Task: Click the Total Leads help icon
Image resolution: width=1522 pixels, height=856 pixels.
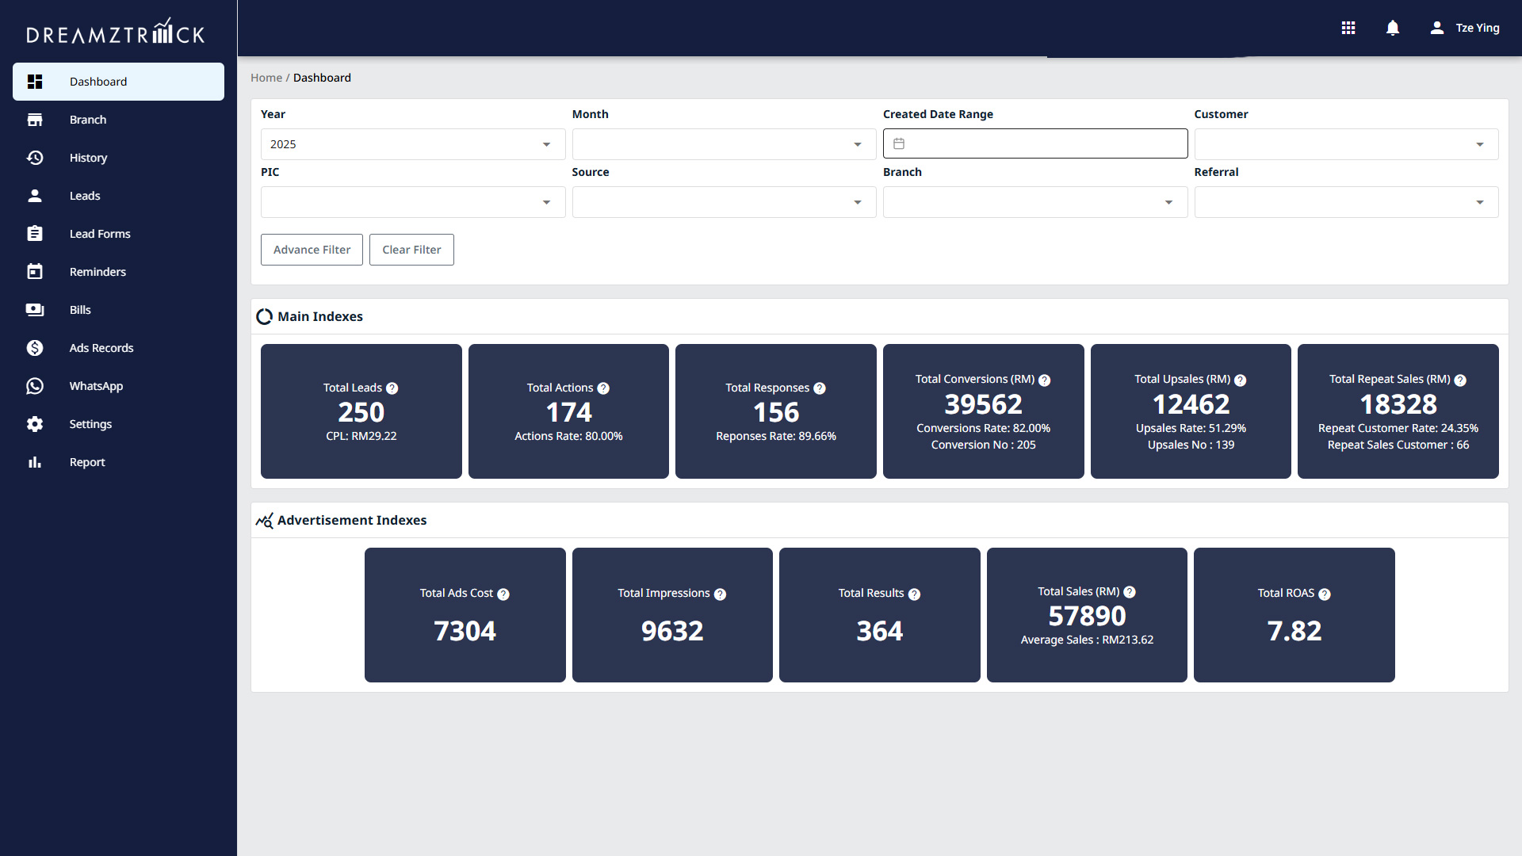Action: pos(392,388)
